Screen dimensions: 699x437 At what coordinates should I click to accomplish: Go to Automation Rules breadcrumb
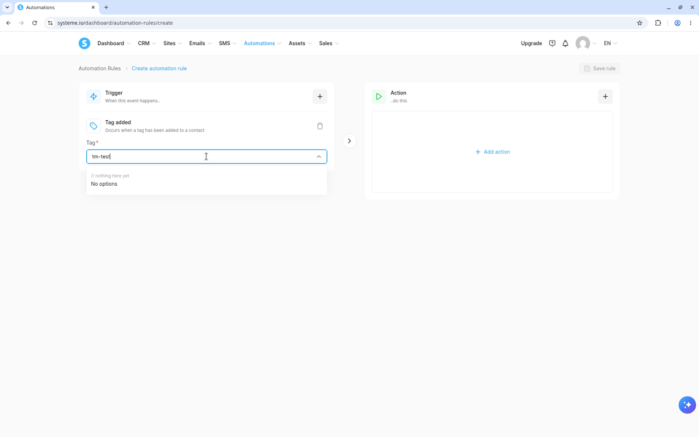click(x=99, y=68)
